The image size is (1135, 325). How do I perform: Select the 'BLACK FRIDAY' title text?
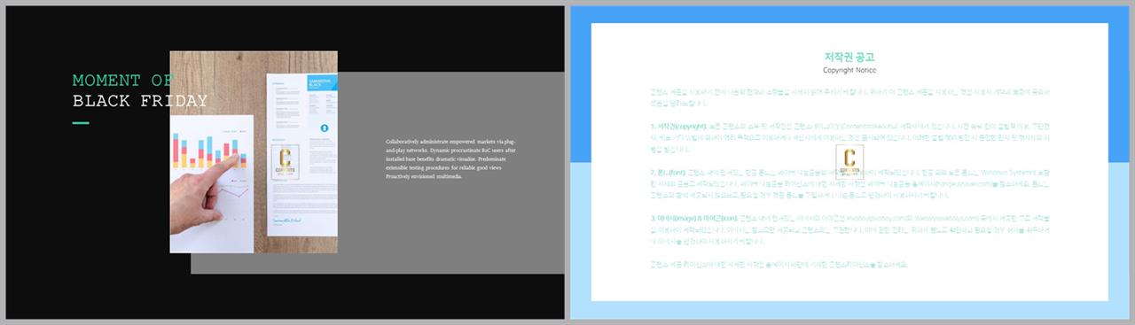140,101
